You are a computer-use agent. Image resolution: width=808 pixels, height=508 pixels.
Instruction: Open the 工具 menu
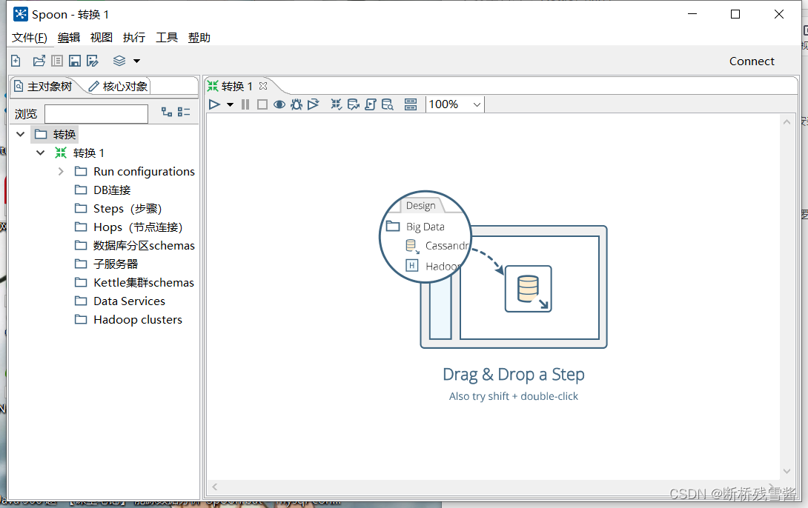167,38
